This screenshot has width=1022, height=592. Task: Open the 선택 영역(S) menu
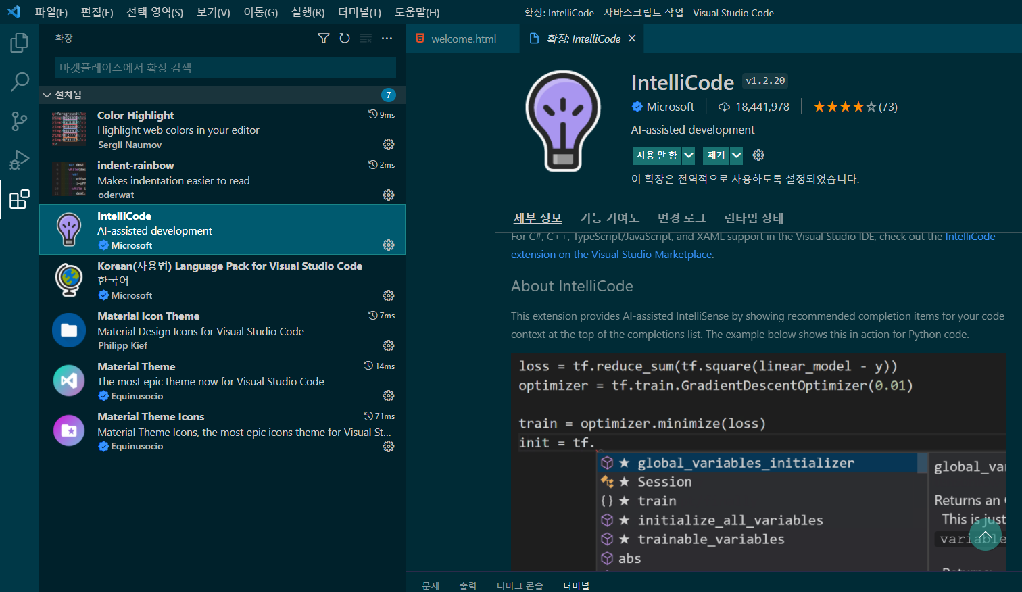click(155, 12)
